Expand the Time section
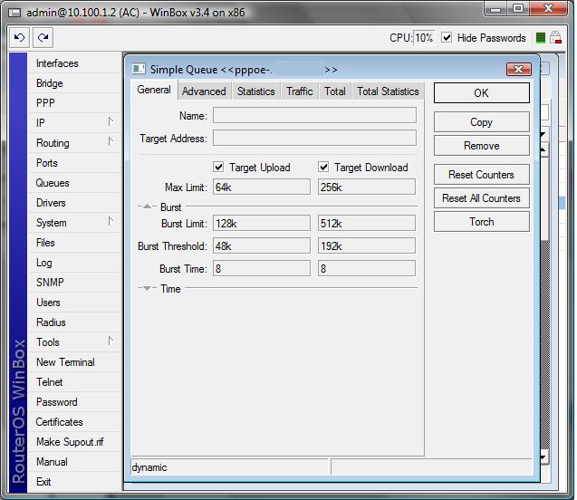The width and height of the screenshot is (577, 500). coord(147,288)
